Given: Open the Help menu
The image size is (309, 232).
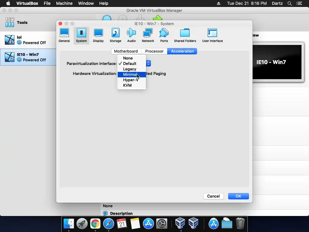Looking at the screenshot, I should [104, 3].
